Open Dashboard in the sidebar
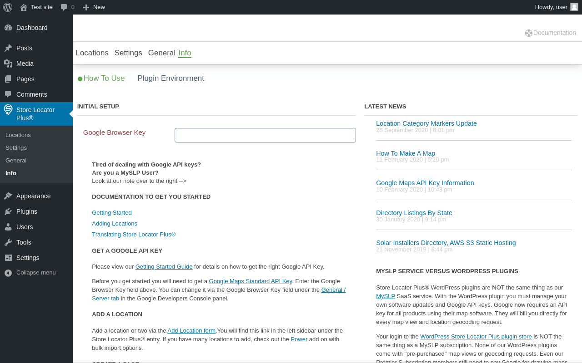The image size is (582, 363). click(32, 28)
